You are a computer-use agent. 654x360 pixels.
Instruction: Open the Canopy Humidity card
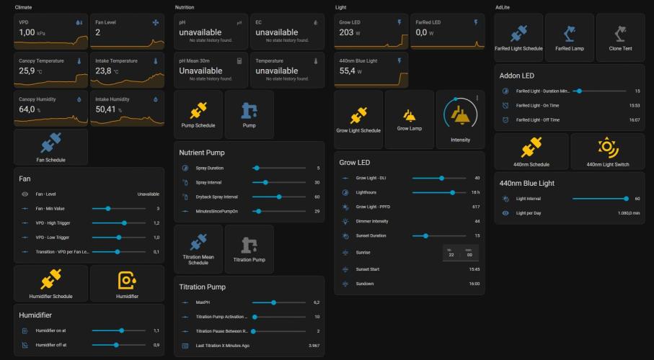[51, 108]
